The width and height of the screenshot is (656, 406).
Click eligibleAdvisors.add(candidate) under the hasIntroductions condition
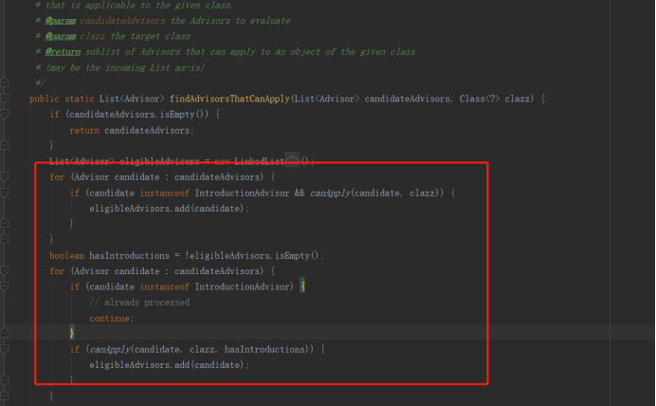click(167, 365)
